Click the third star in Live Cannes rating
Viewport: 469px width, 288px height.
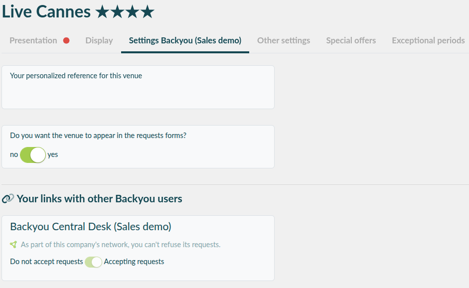pyautogui.click(x=133, y=12)
